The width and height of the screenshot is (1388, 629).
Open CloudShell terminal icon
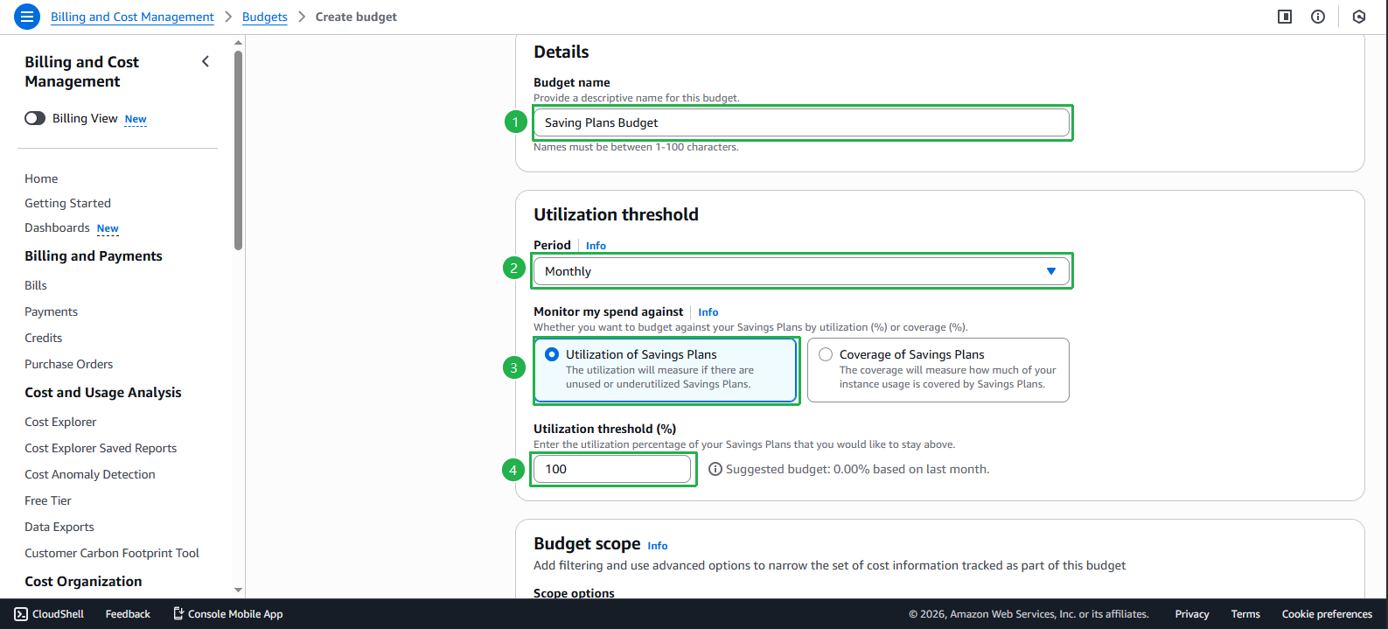point(21,614)
